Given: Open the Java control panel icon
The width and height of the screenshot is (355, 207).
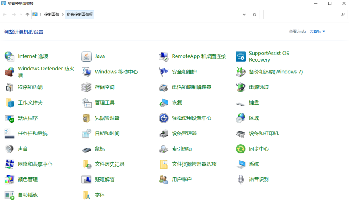Looking at the screenshot, I should 87,56.
